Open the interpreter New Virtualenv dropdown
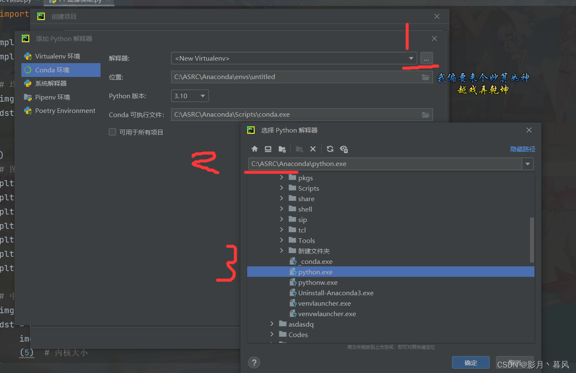Image resolution: width=576 pixels, height=373 pixels. click(x=411, y=58)
